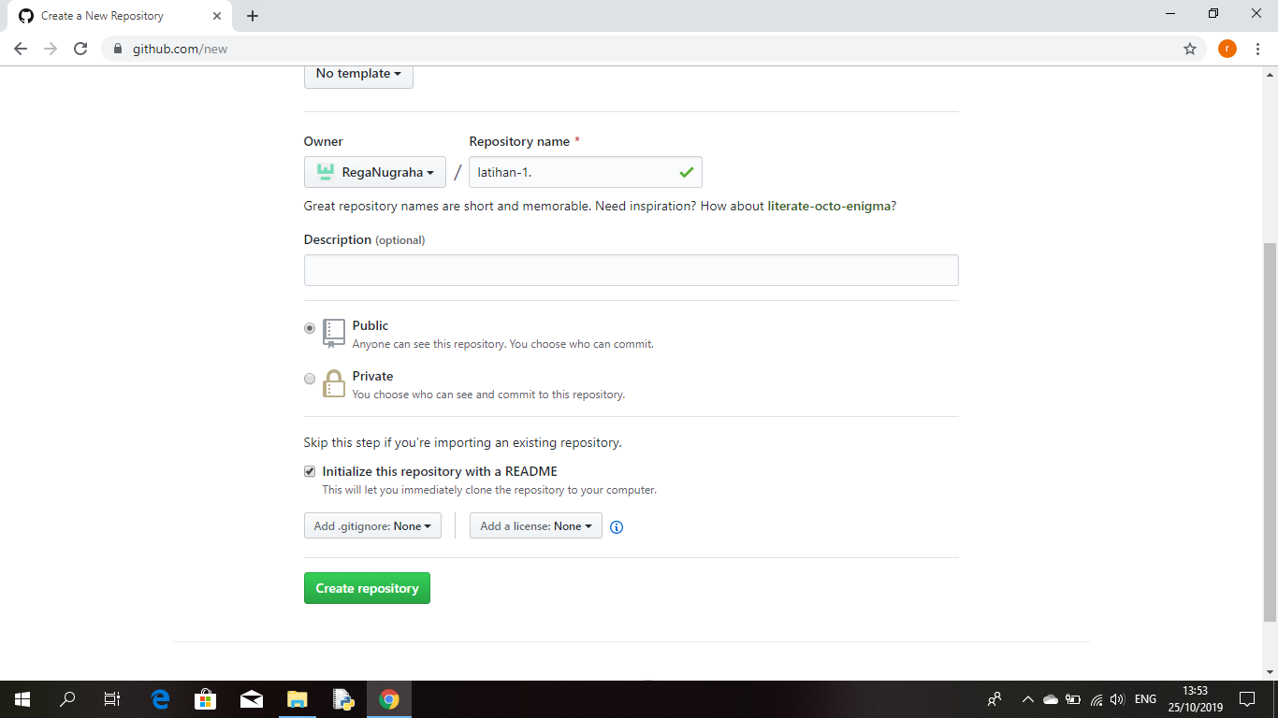Viewport: 1278px width, 718px height.
Task: Select the Public radio button
Action: point(310,328)
